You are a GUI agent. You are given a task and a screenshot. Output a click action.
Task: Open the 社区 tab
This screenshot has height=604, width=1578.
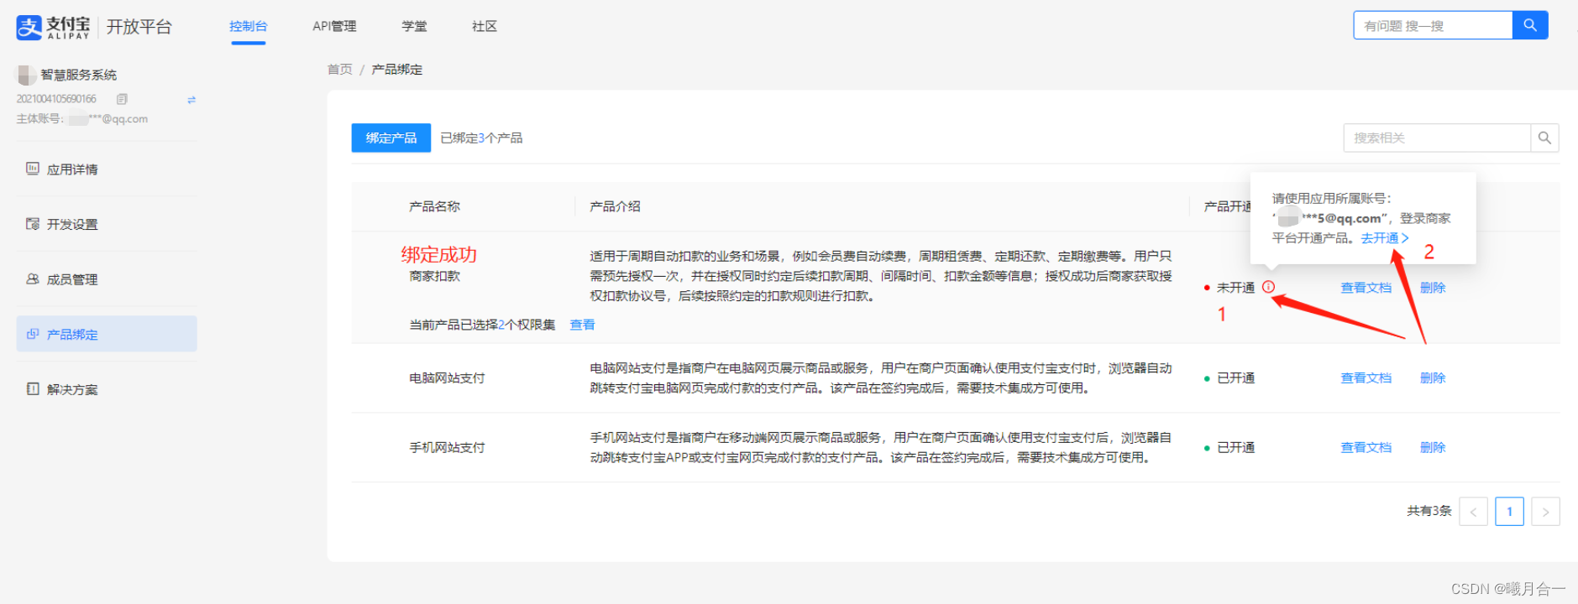pos(485,26)
